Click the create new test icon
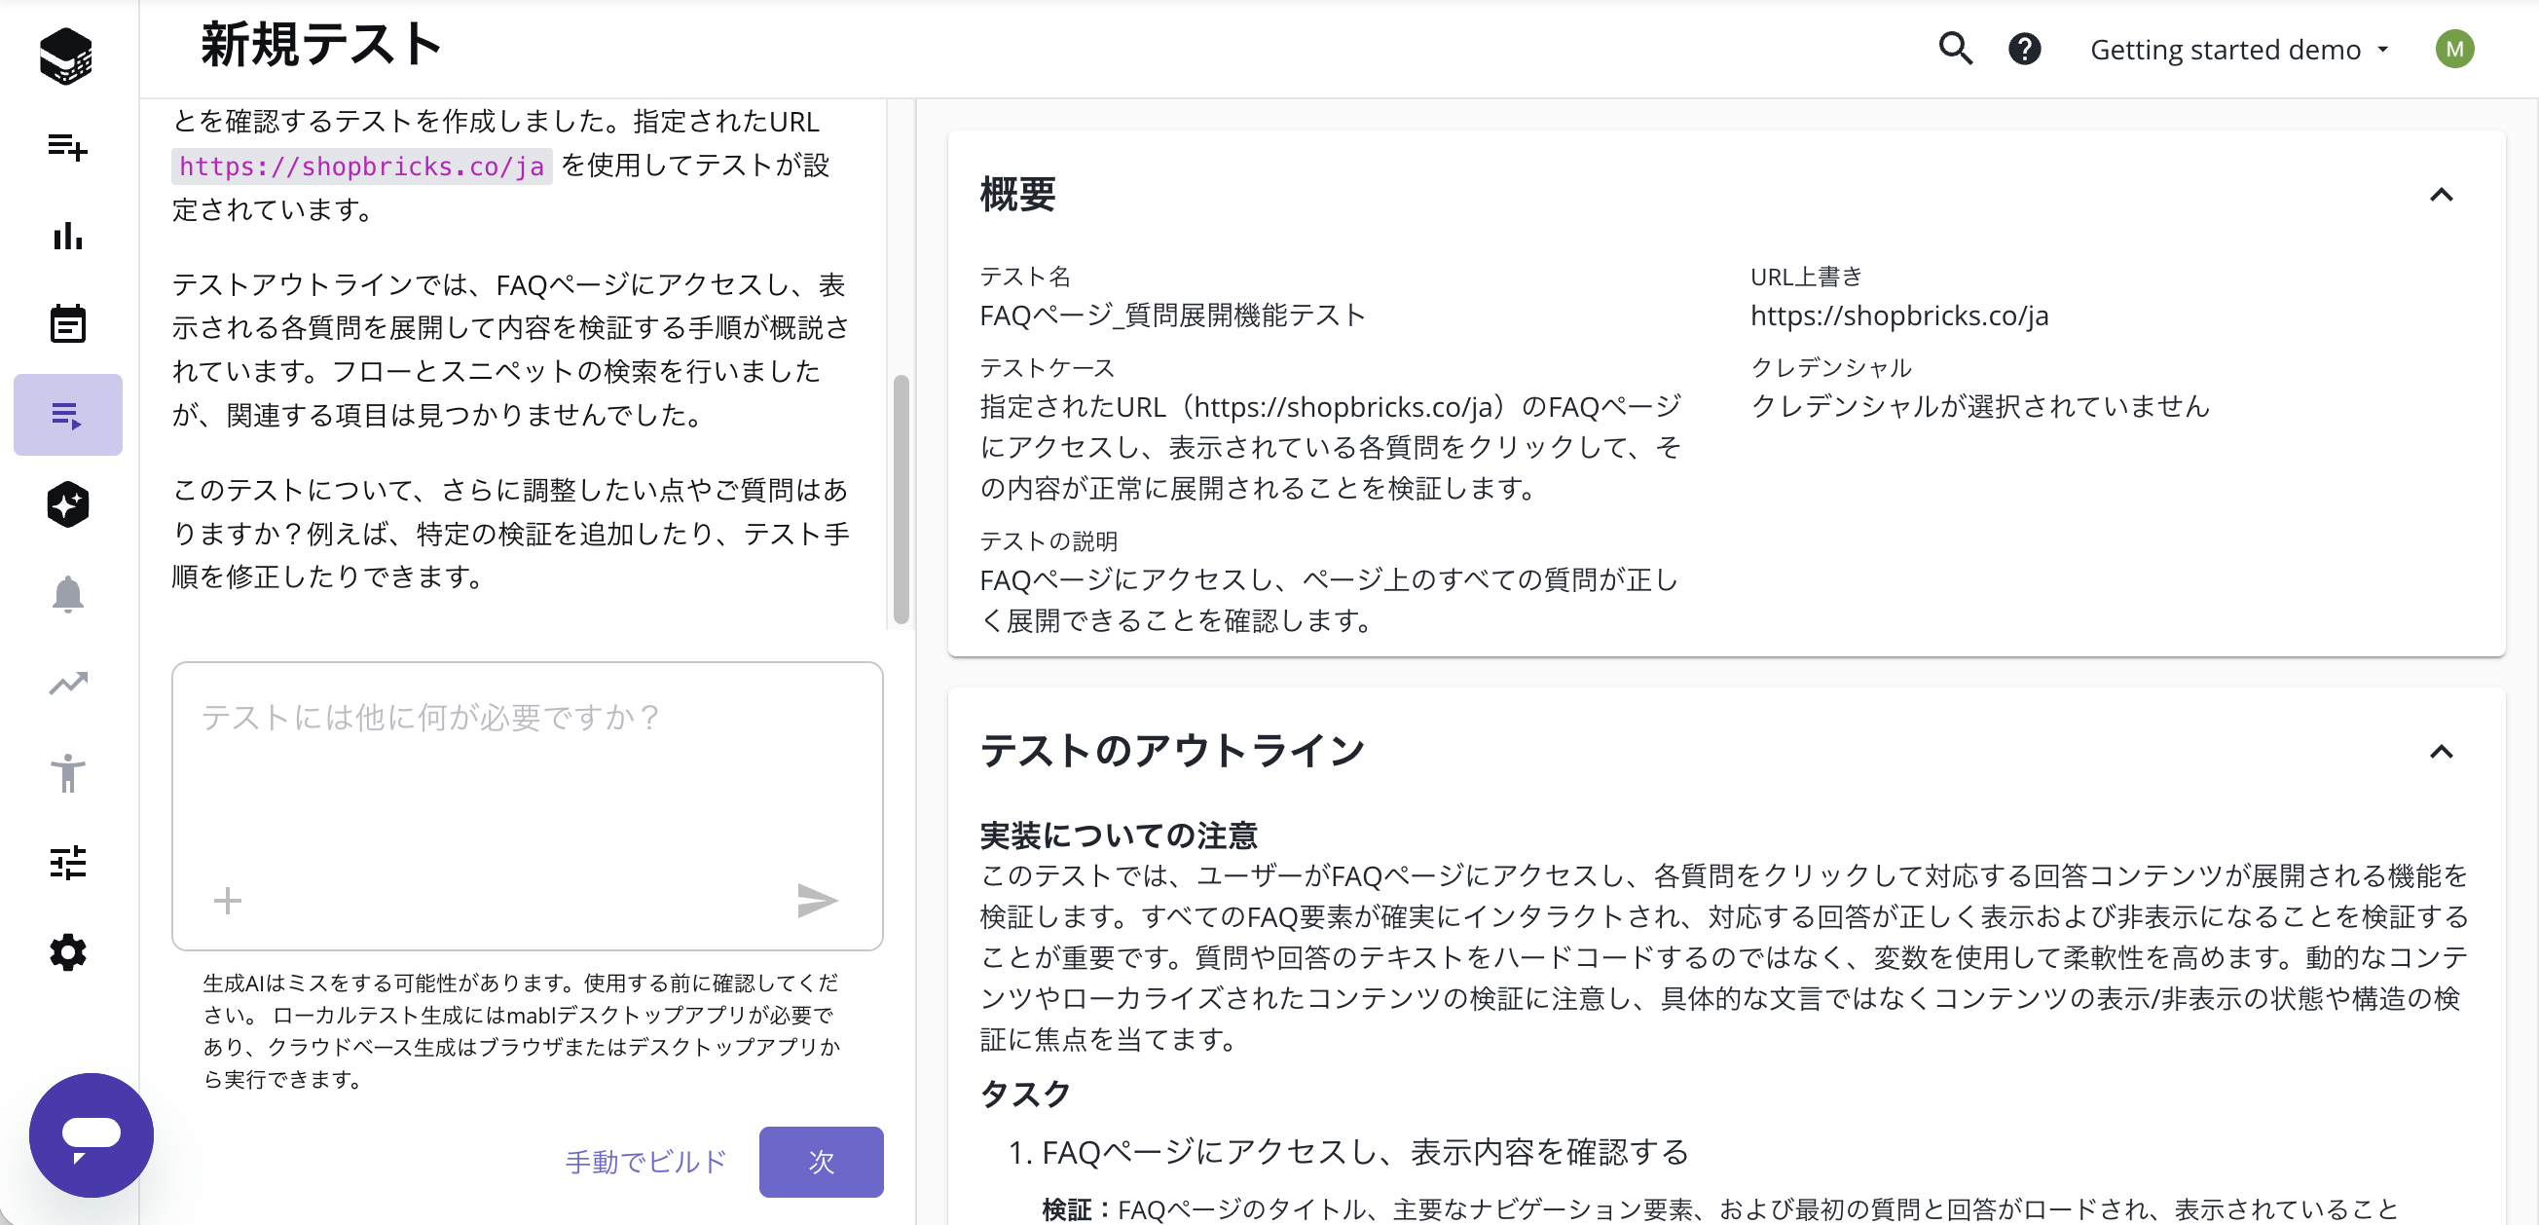2539x1225 pixels. 67,147
